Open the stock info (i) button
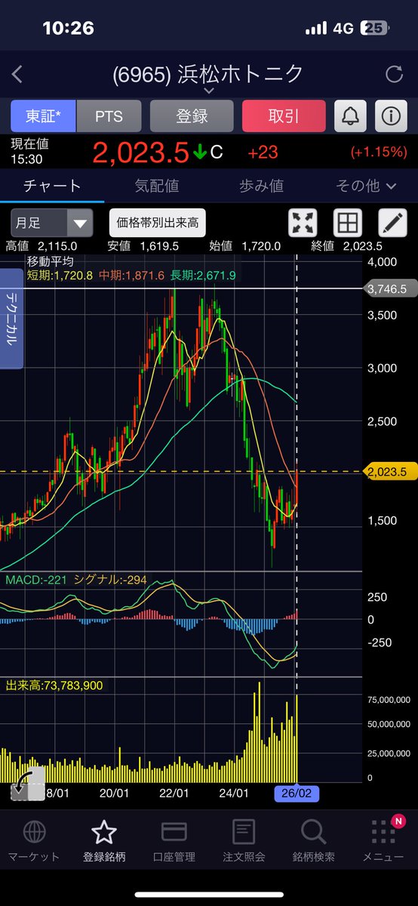The height and width of the screenshot is (906, 418). point(391,116)
